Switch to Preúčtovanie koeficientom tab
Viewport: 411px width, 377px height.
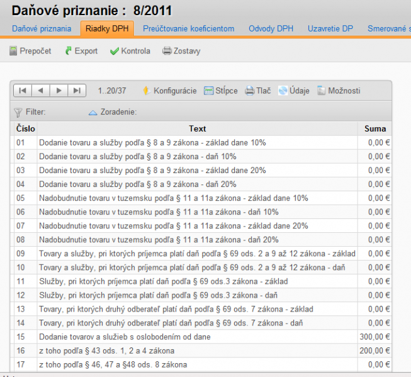(x=188, y=28)
